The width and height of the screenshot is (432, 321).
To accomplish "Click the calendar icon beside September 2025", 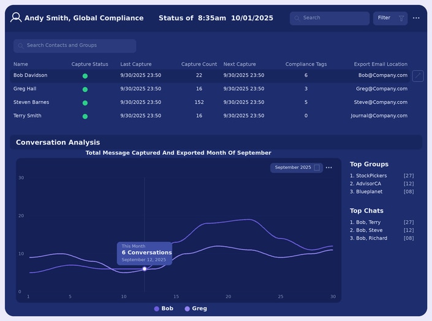I will click(317, 167).
